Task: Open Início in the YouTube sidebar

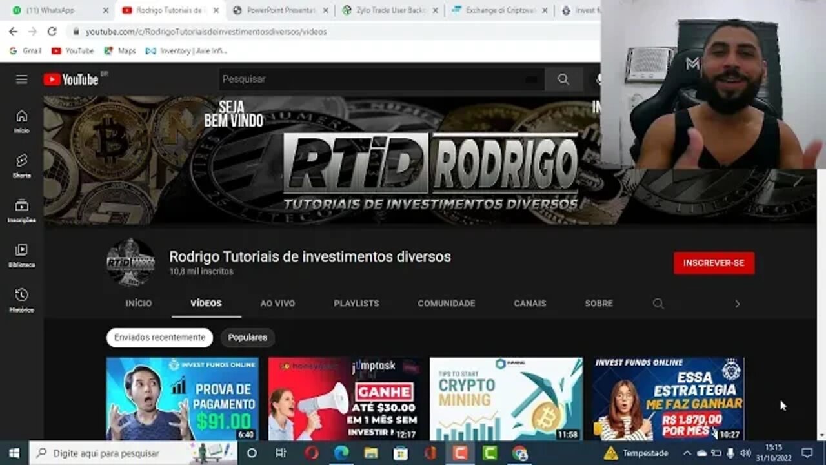Action: tap(22, 121)
